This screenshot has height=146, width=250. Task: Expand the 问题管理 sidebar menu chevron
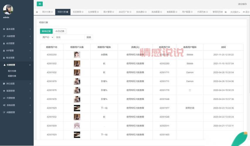coord(30,112)
